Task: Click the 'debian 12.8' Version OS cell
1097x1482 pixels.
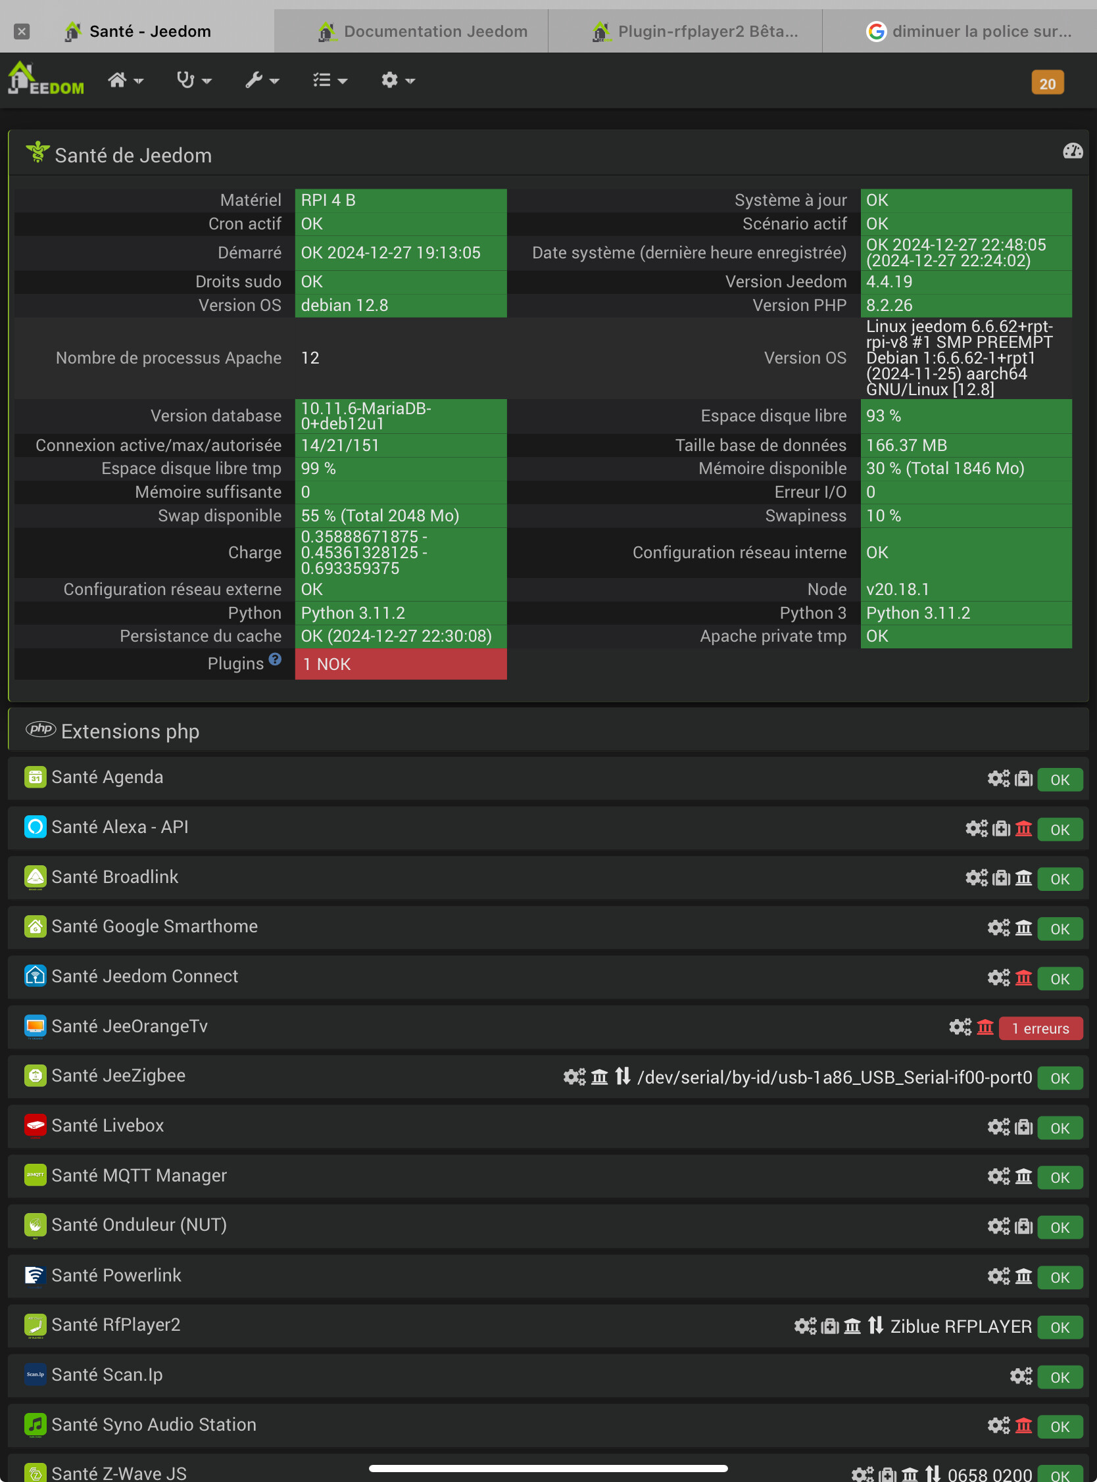Action: pos(401,305)
